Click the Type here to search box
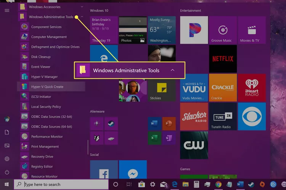This screenshot has width=286, height=190. pos(61,184)
